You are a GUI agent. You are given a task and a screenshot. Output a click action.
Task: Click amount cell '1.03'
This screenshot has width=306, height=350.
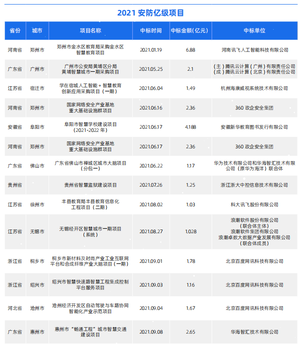(191, 205)
